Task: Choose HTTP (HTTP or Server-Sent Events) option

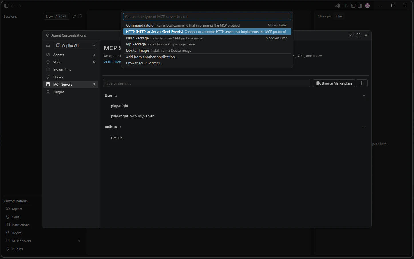Action: tap(207, 31)
